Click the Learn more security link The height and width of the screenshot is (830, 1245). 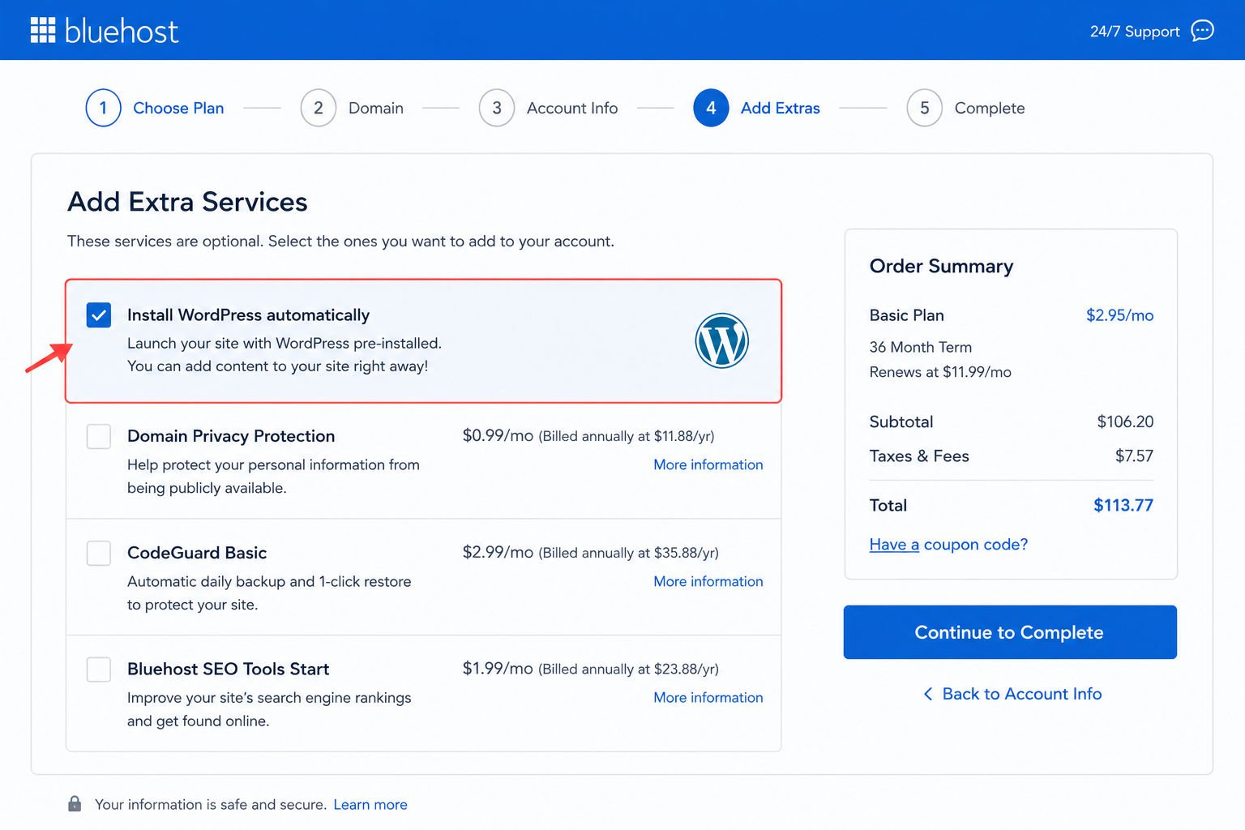click(x=370, y=804)
